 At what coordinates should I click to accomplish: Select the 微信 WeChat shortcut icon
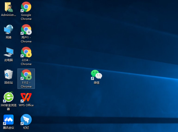point(96,75)
